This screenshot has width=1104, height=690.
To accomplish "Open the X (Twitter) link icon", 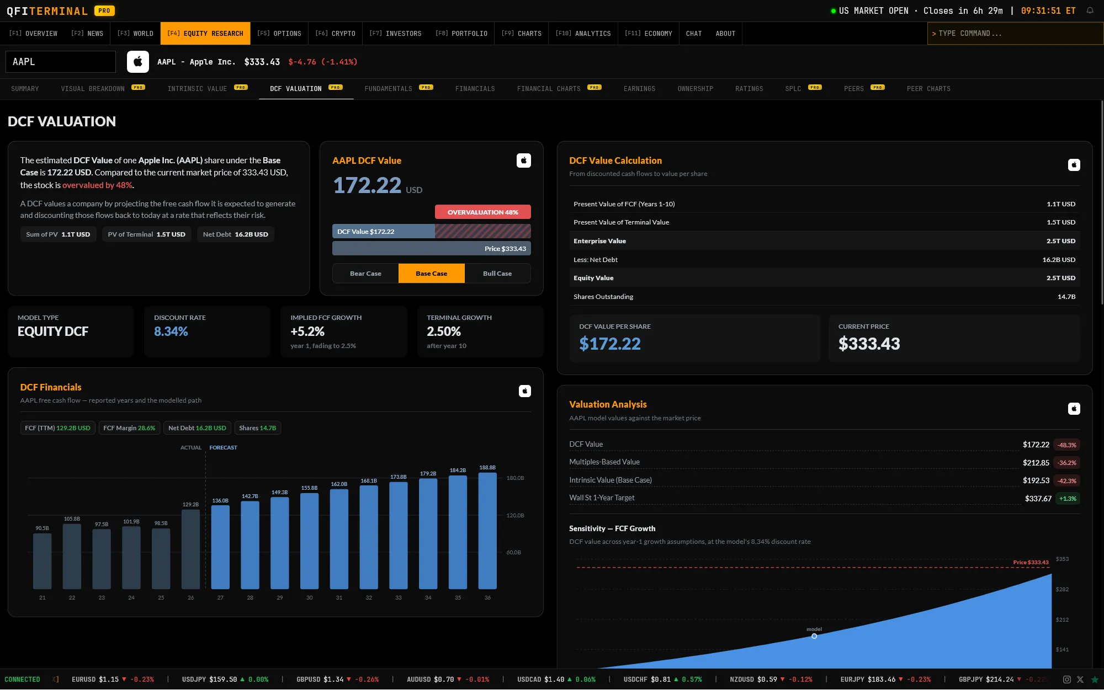I will (x=1080, y=680).
